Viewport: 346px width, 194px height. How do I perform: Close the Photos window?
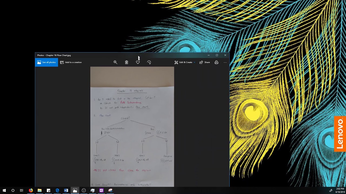[225, 55]
